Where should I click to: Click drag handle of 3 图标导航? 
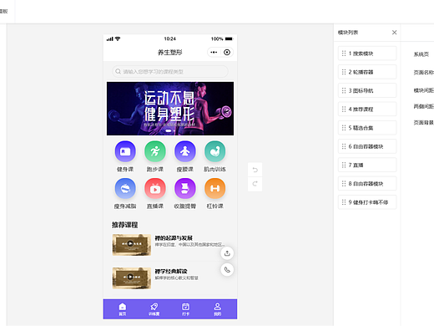pyautogui.click(x=344, y=90)
